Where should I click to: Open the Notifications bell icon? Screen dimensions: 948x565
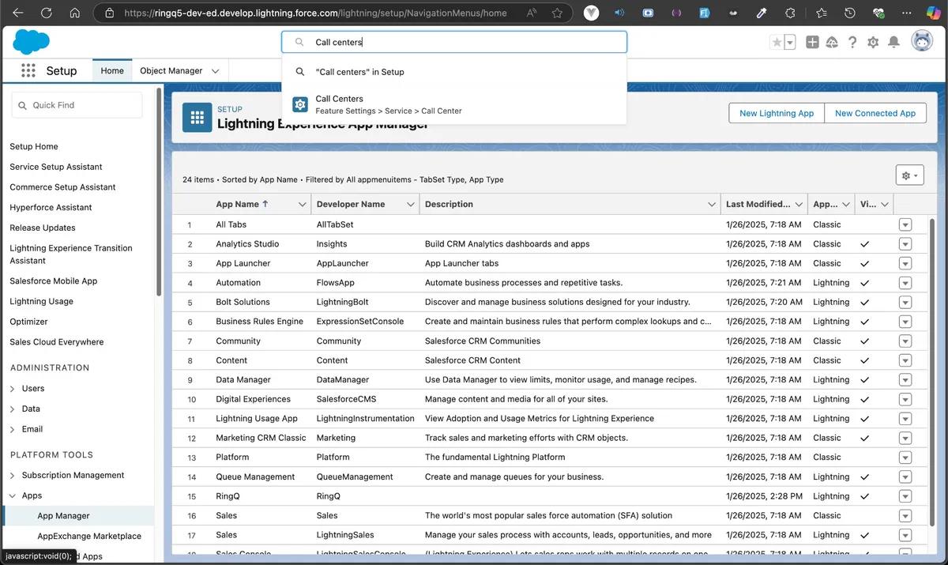tap(893, 43)
